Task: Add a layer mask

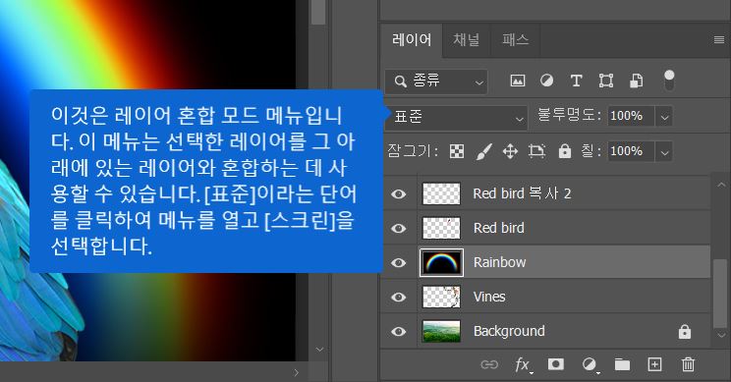Action: pos(556,363)
